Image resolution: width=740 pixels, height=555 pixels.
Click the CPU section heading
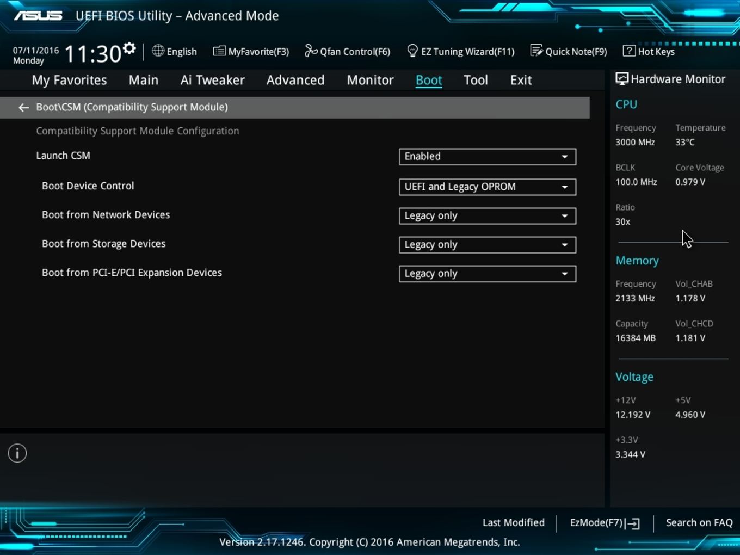coord(626,104)
